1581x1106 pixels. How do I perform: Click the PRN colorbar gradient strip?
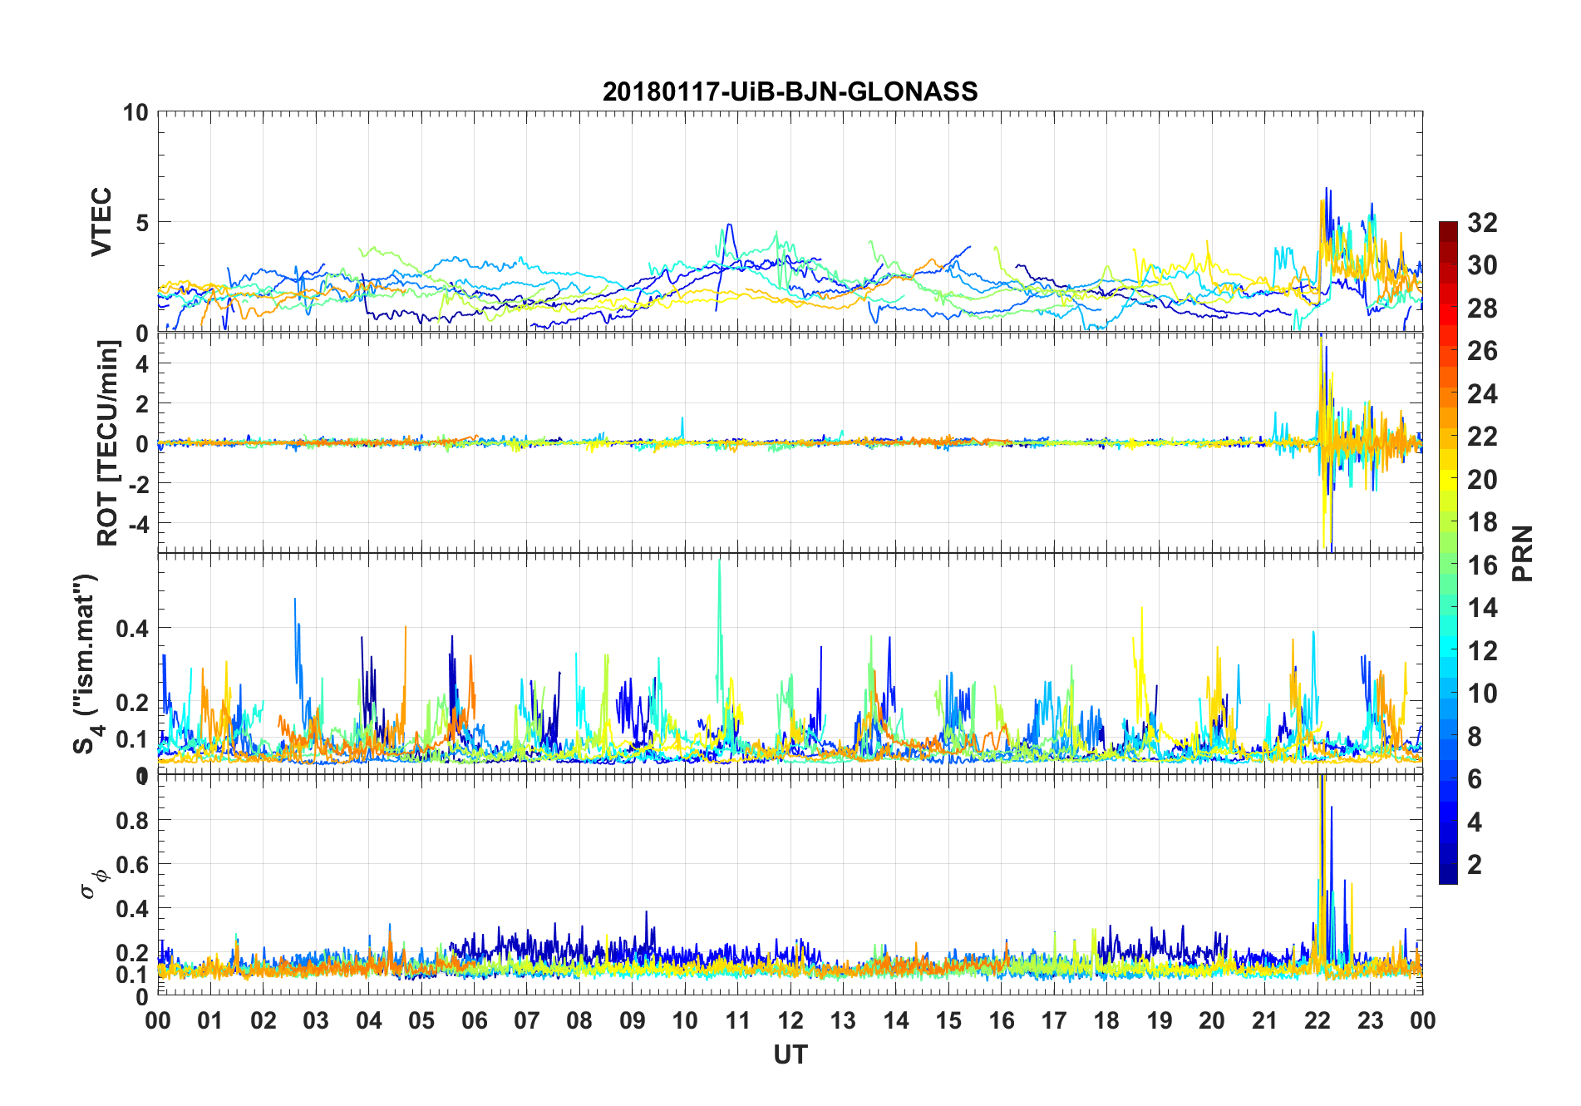point(1448,552)
